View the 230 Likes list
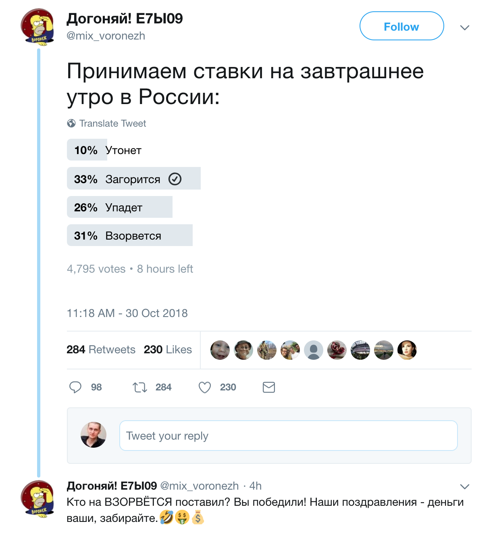This screenshot has height=534, width=495. click(x=168, y=349)
